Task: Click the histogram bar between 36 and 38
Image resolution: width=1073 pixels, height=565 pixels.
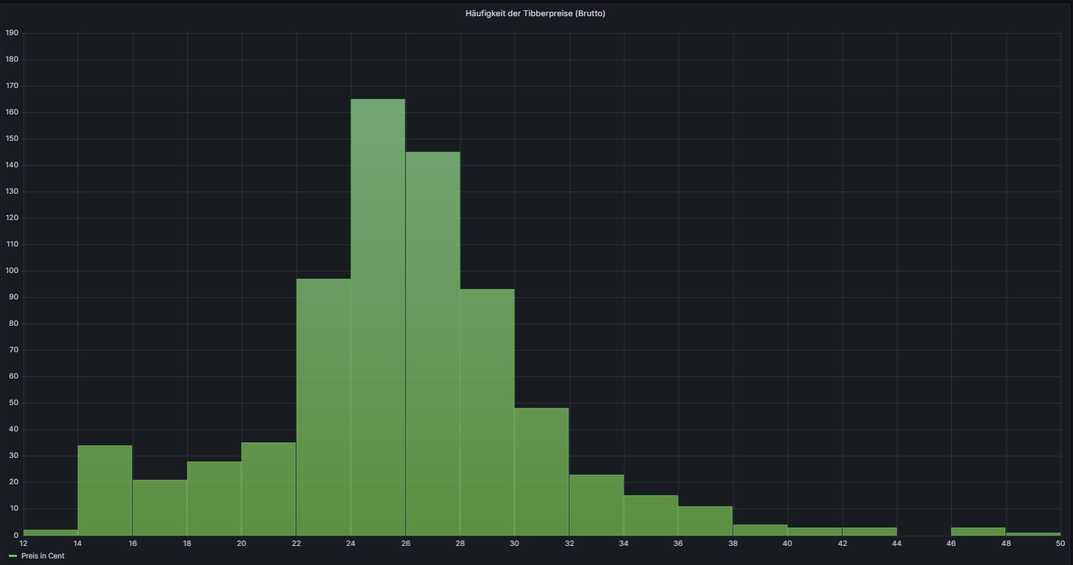Action: pyautogui.click(x=706, y=520)
